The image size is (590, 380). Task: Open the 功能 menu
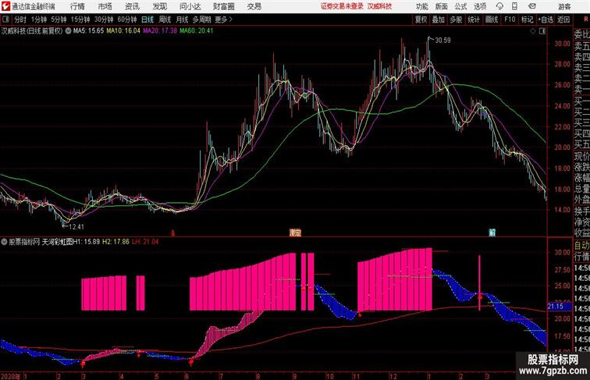[x=421, y=6]
